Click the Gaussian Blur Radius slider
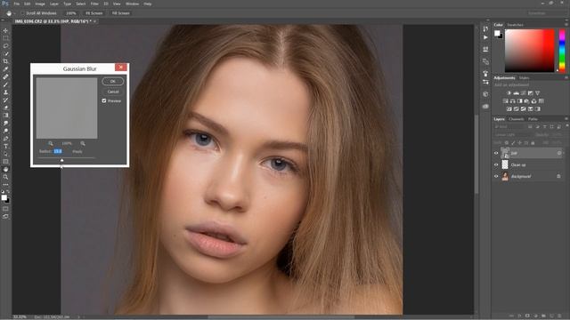The image size is (570, 320). tap(66, 158)
